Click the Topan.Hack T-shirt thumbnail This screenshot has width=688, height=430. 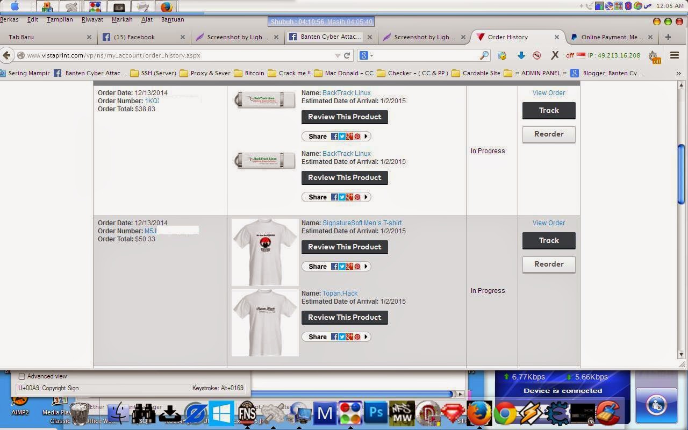[x=265, y=323]
